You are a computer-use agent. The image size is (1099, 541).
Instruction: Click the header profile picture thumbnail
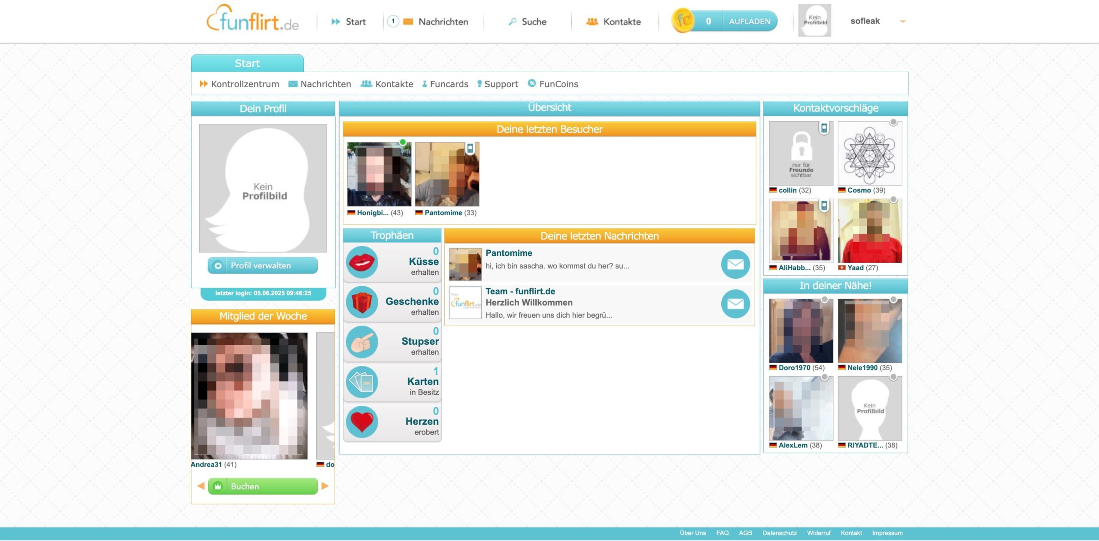click(814, 20)
